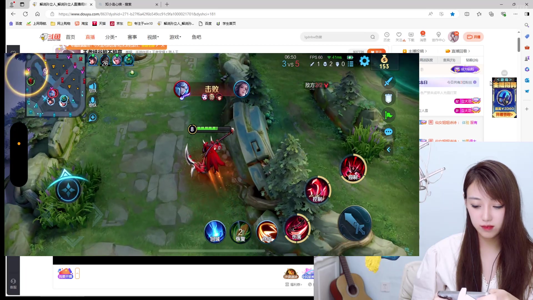Switch to the 钻粉(26) tab
Screen dimensions: 533x300
click(x=472, y=60)
